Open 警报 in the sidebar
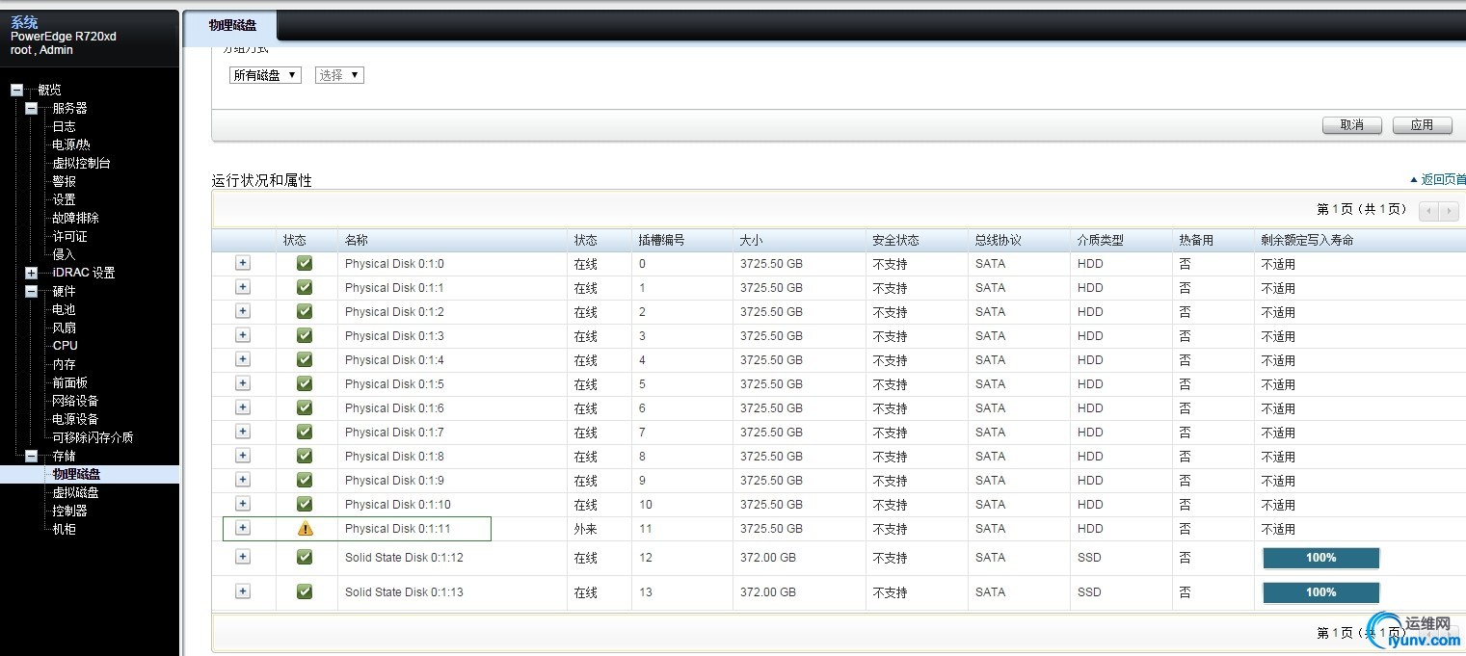Screen dimensions: 1466x656 click(64, 181)
